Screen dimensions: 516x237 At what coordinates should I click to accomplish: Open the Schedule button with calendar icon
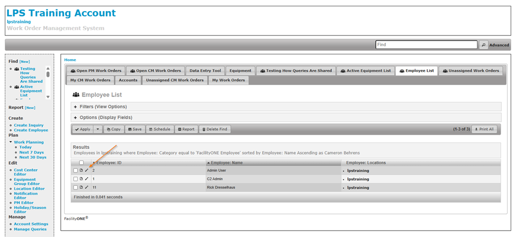pyautogui.click(x=159, y=129)
